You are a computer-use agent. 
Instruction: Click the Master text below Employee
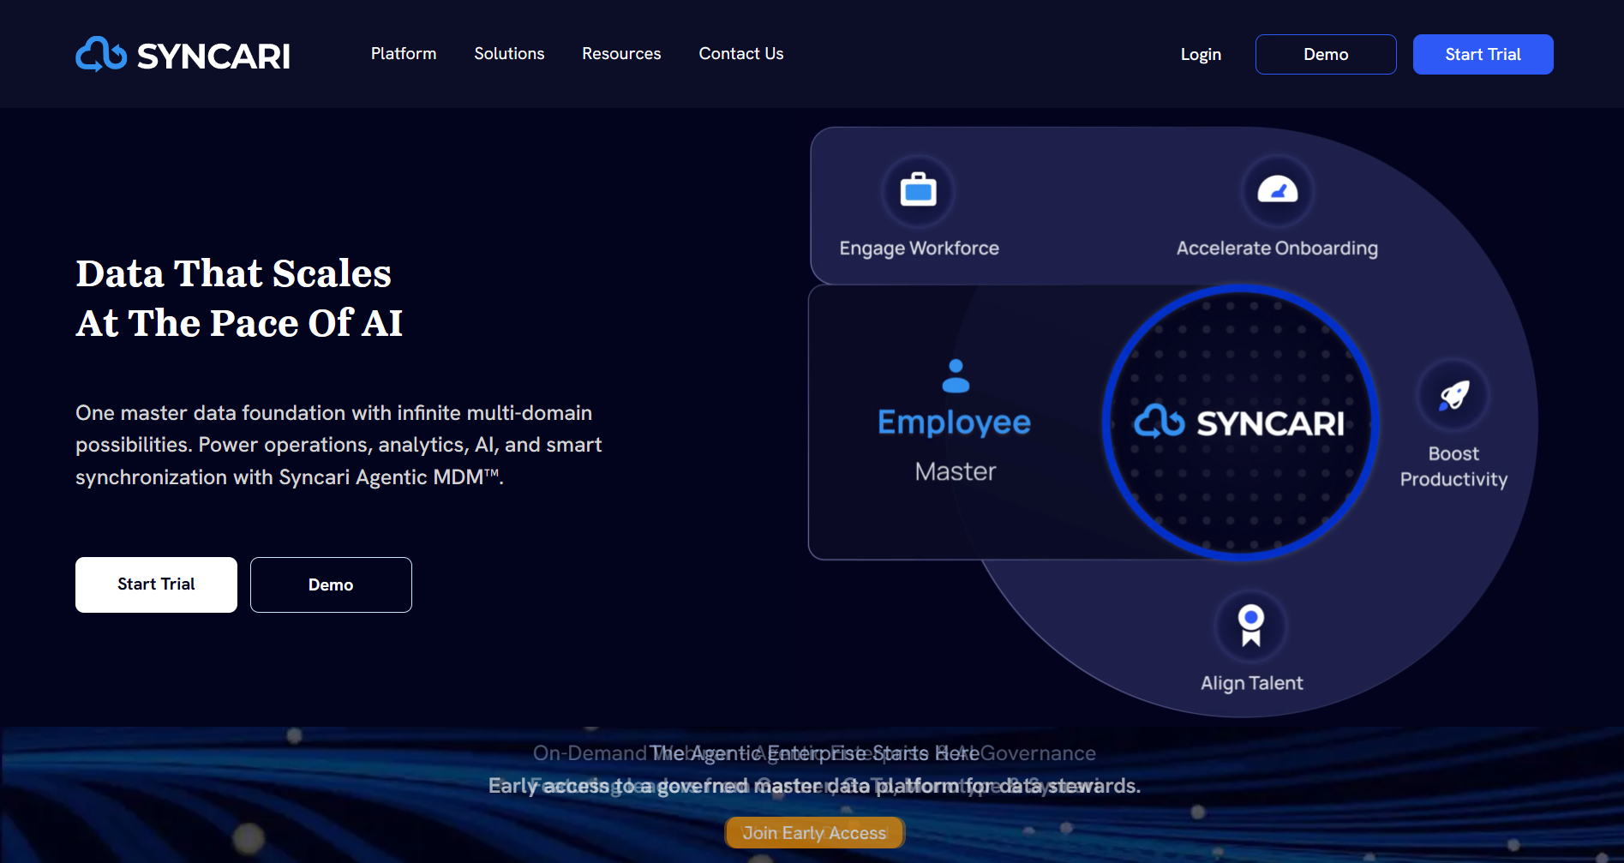point(956,471)
